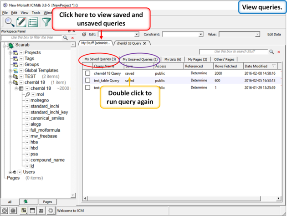The height and width of the screenshot is (216, 287).
Task: Click the magnifying glass search tool icon
Action: pyautogui.click(x=9, y=21)
